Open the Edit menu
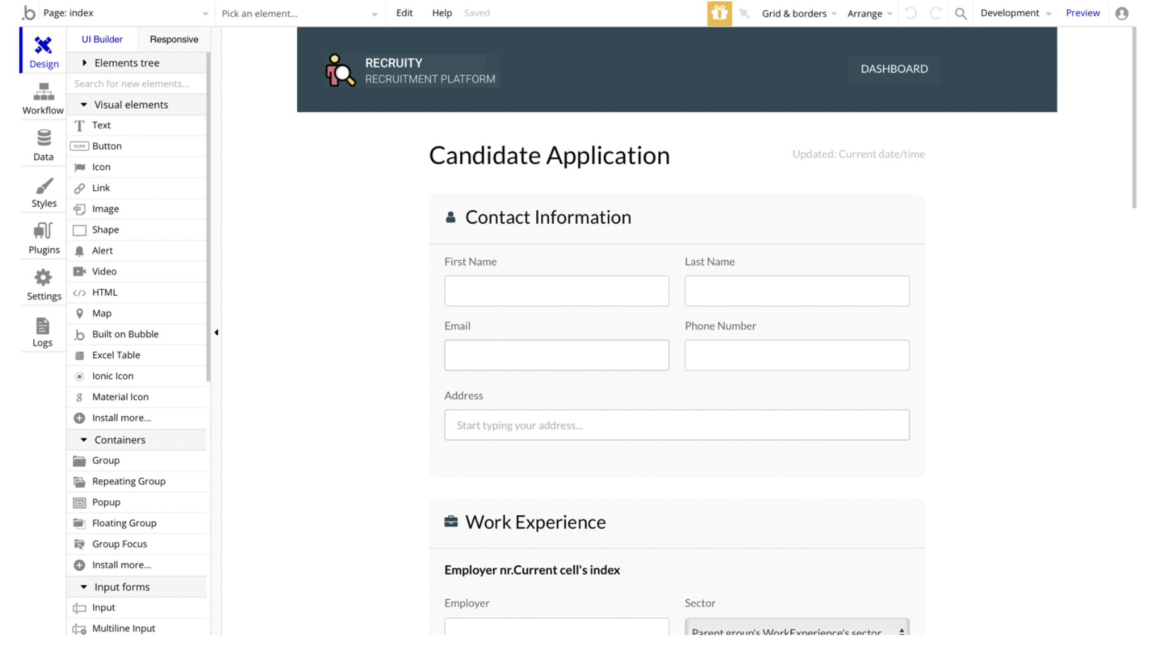 404,13
